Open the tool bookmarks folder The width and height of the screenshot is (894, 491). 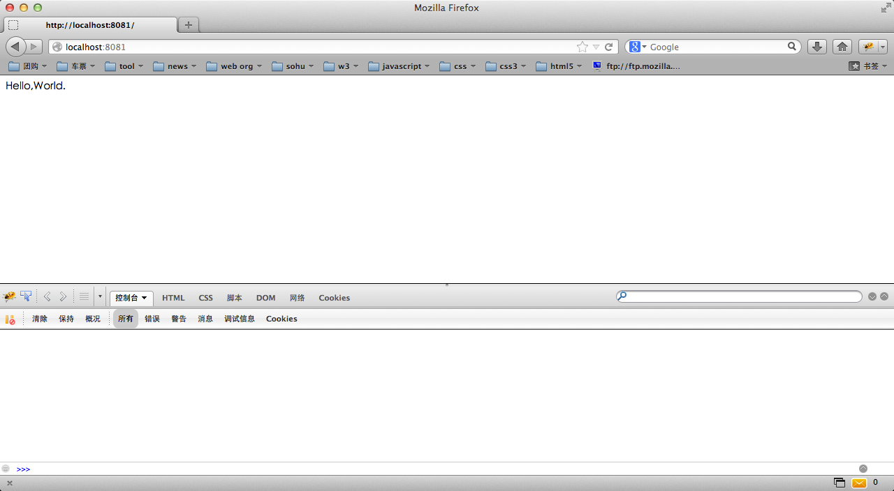click(x=124, y=66)
